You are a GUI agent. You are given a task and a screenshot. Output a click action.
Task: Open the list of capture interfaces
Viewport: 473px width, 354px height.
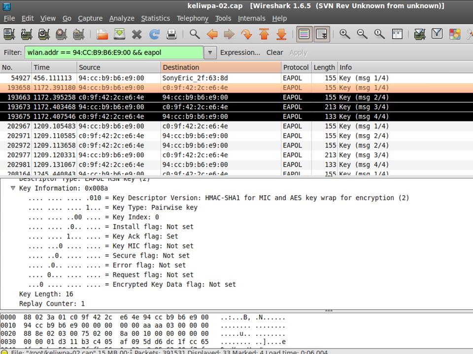point(9,34)
